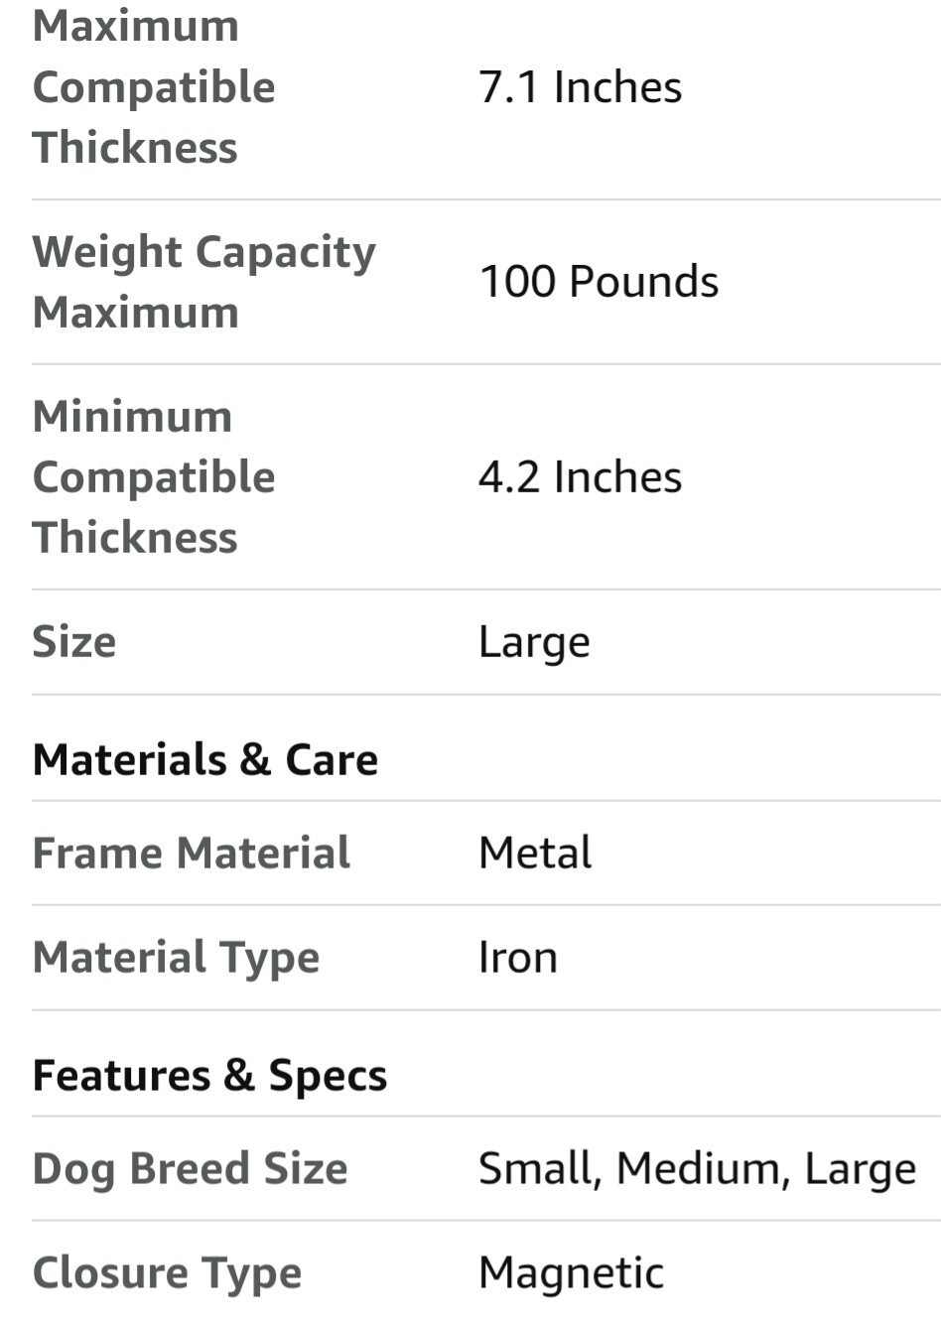Click the Minimum Compatible Thickness label
The height and width of the screenshot is (1323, 941).
(x=154, y=477)
